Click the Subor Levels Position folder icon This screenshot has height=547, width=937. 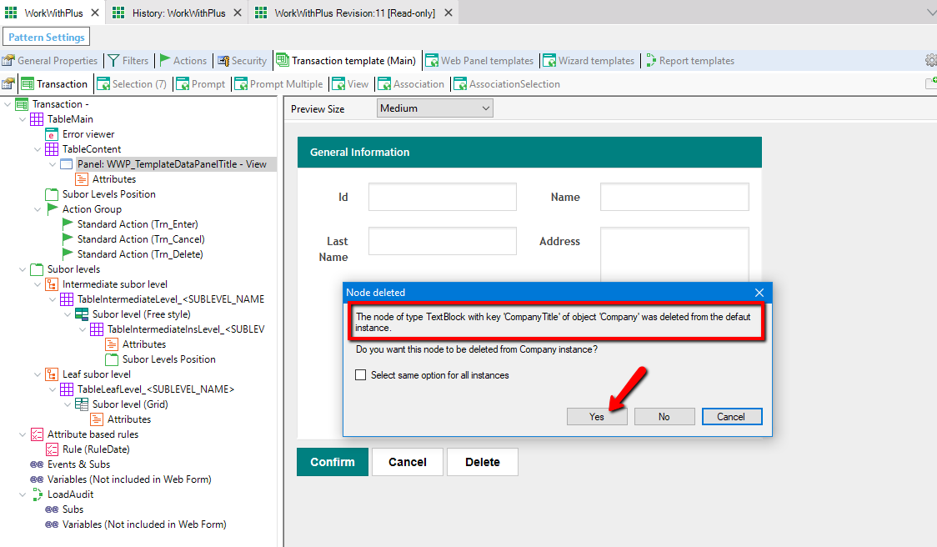(52, 194)
